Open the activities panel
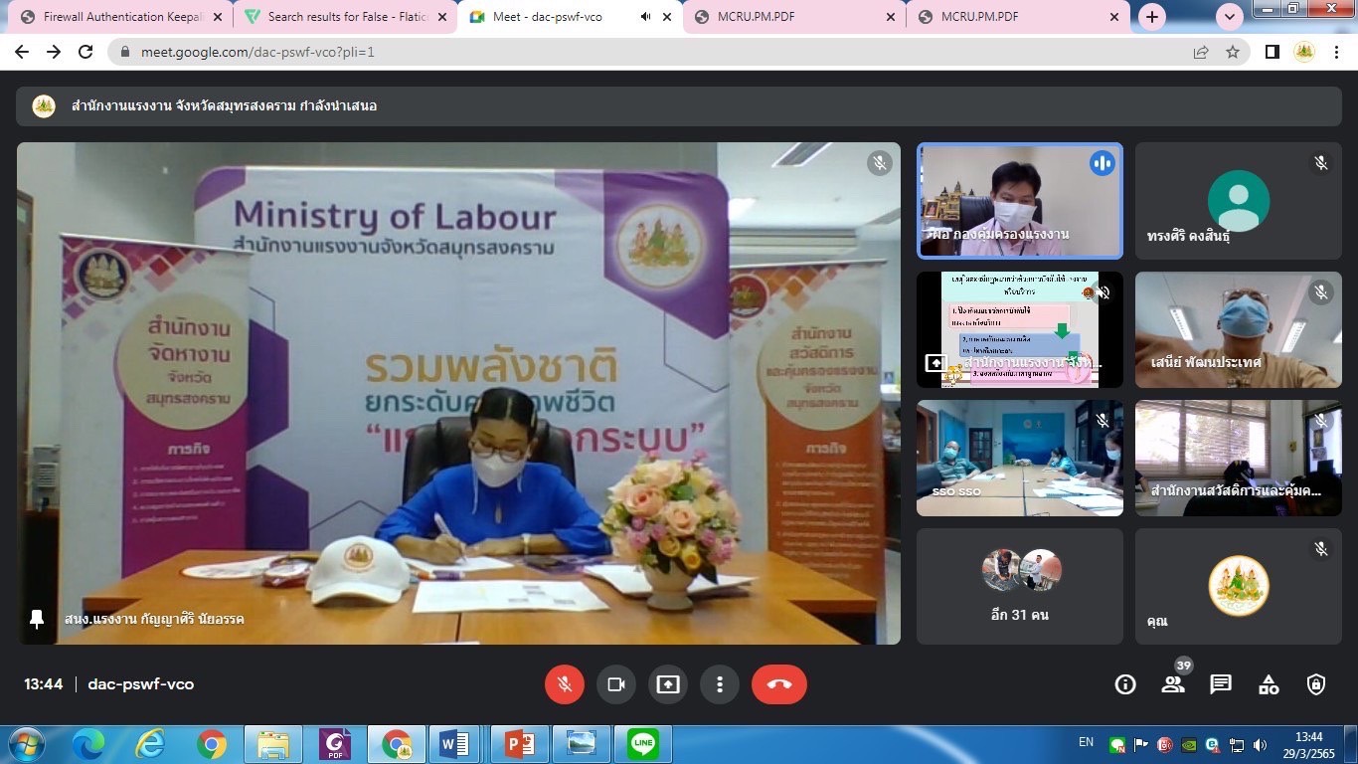 [x=1269, y=684]
